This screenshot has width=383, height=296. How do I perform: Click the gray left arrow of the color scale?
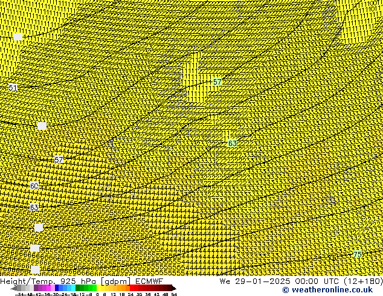pos(14,288)
